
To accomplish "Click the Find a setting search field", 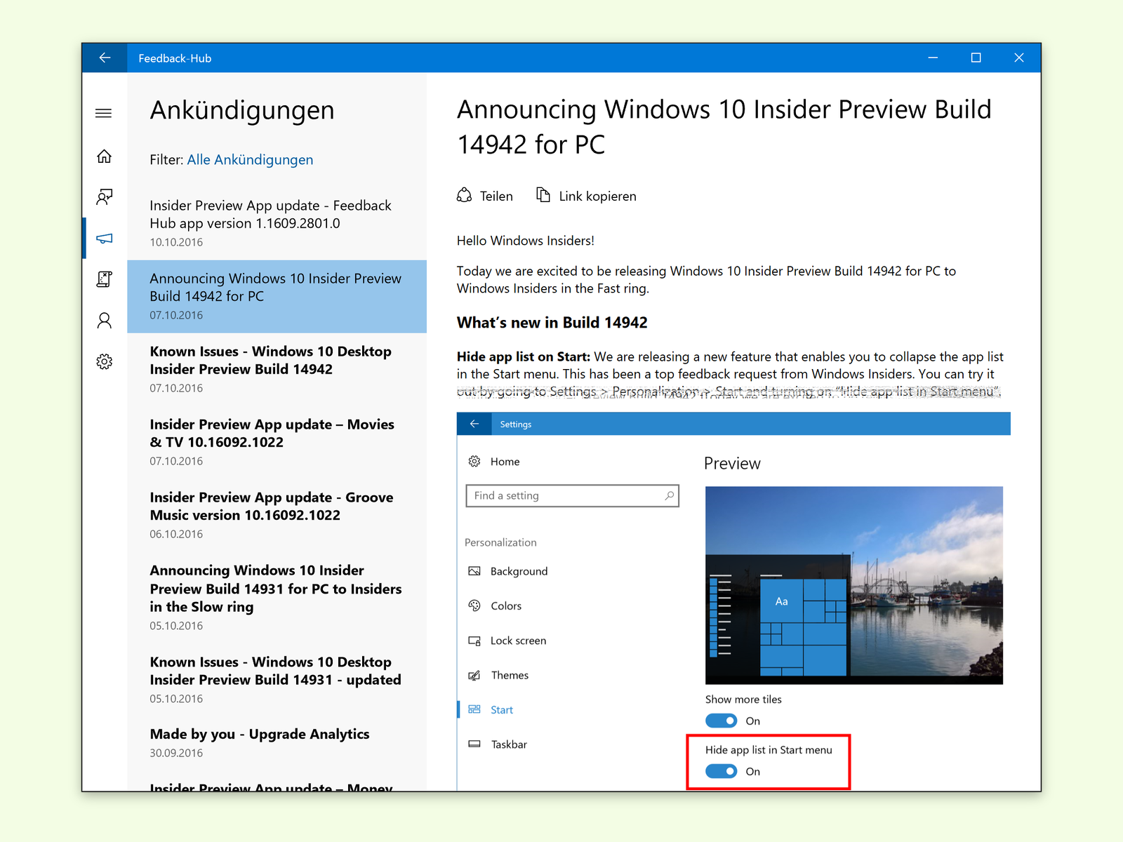I will click(x=572, y=495).
